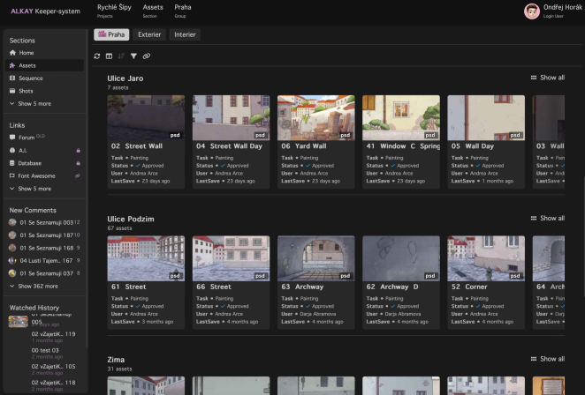Switch to the Exterier tab
Viewport: 585px width, 395px height.
(x=149, y=34)
